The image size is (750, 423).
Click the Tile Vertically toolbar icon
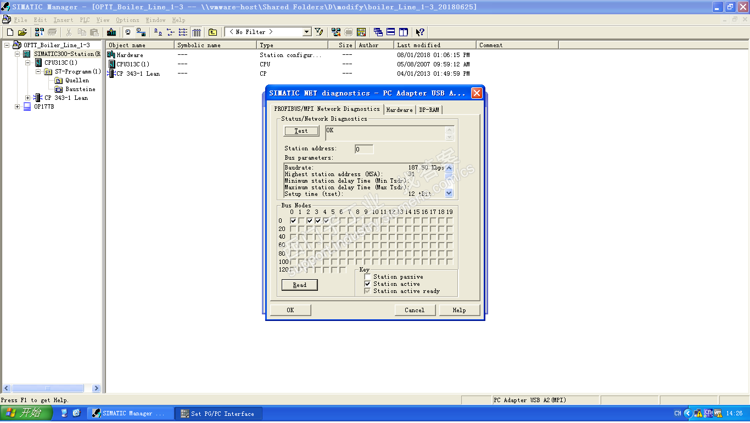pos(404,32)
